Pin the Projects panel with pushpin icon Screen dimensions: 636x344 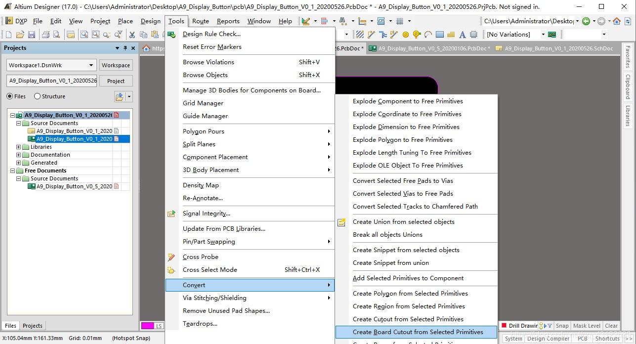[125, 48]
